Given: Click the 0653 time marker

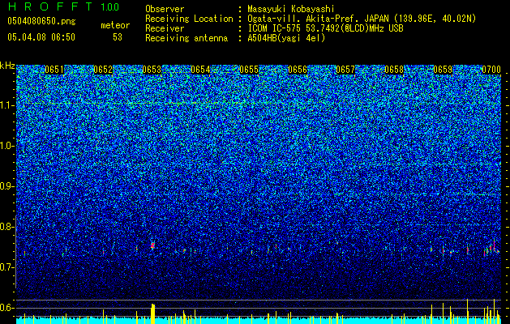Looking at the screenshot, I should pyautogui.click(x=152, y=70).
